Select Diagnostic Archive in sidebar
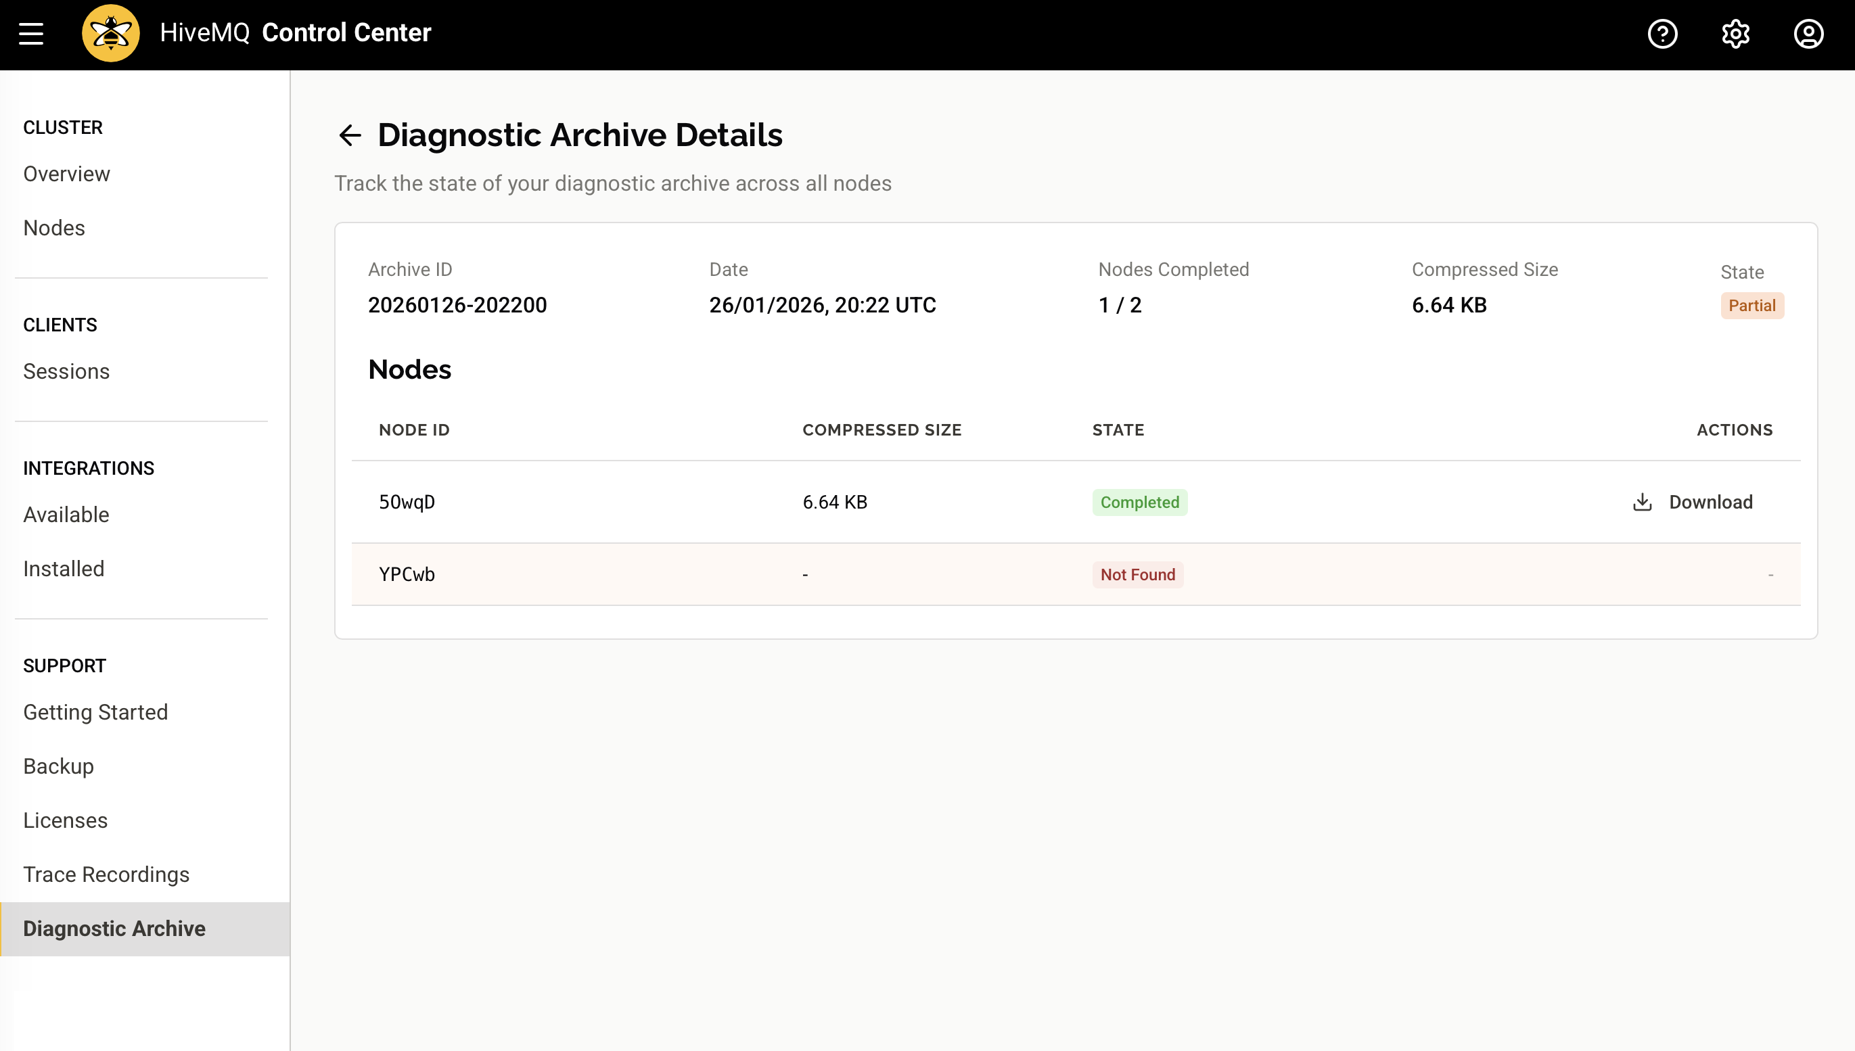 tap(114, 929)
